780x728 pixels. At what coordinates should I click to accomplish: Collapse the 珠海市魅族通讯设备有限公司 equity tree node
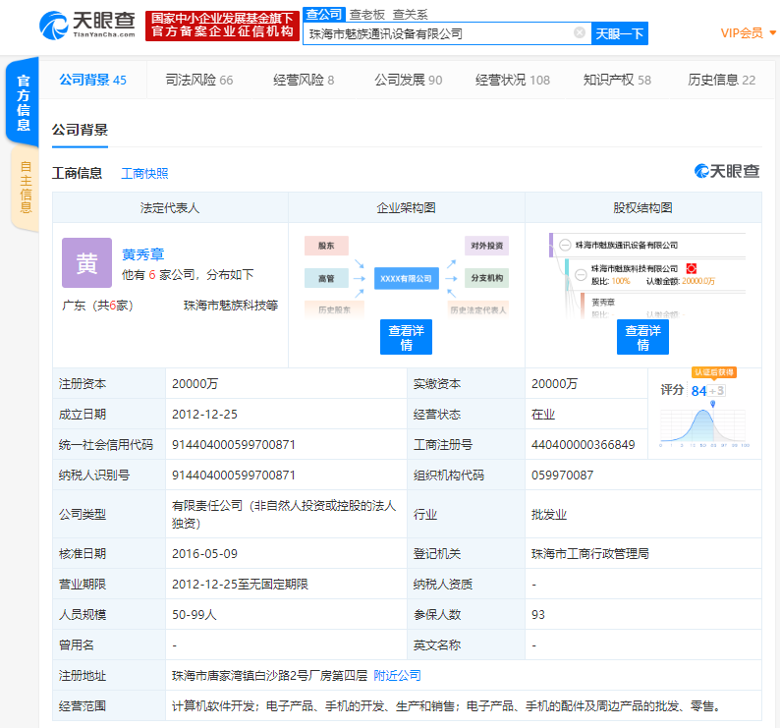pyautogui.click(x=564, y=245)
